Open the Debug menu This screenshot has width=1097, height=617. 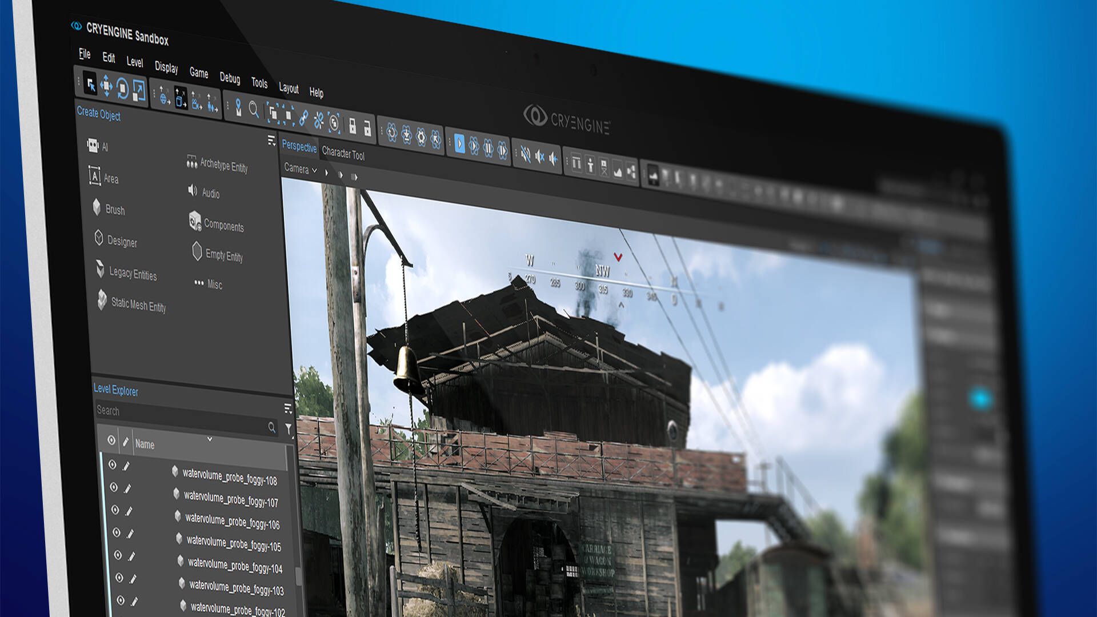coord(230,79)
